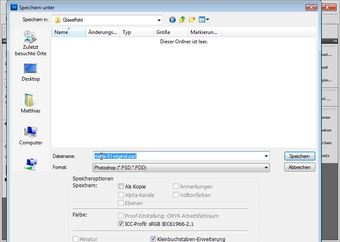Select Computer in places bar

coord(31,136)
